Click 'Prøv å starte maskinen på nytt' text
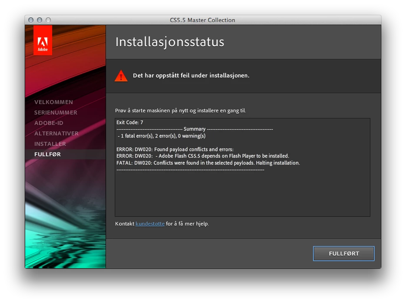406x303 pixels. pos(180,111)
